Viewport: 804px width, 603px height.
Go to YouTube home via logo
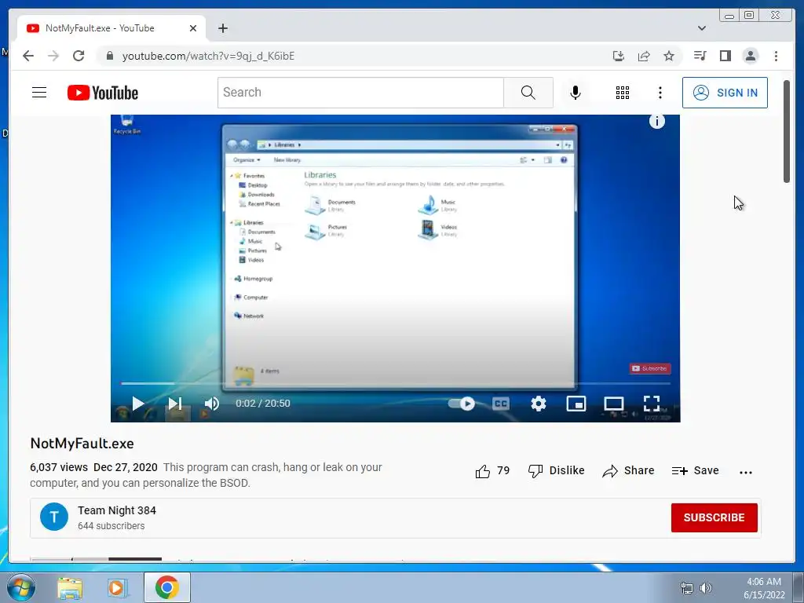click(103, 93)
